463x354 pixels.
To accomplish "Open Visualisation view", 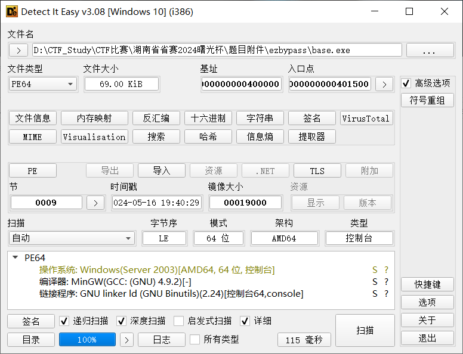I will (94, 137).
